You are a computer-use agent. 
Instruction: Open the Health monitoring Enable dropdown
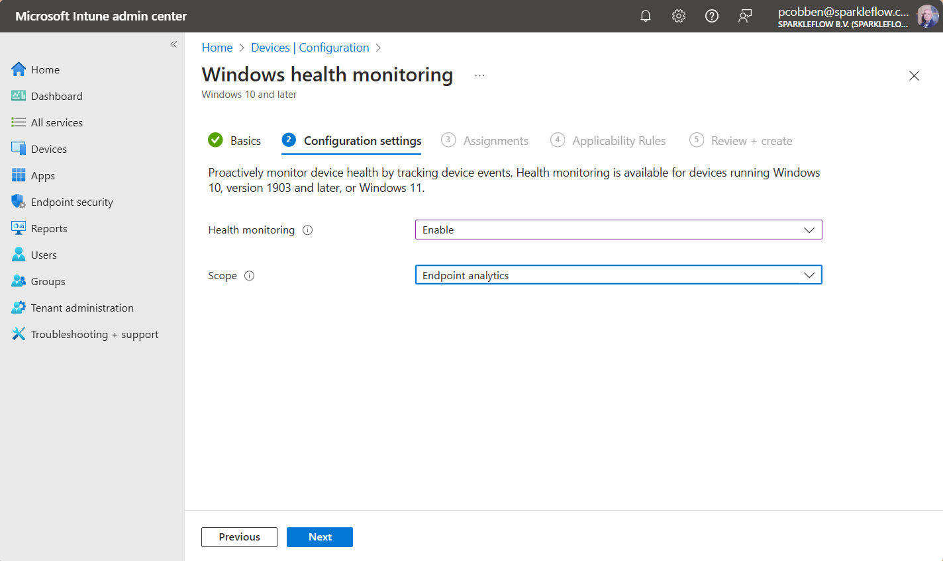pos(619,230)
